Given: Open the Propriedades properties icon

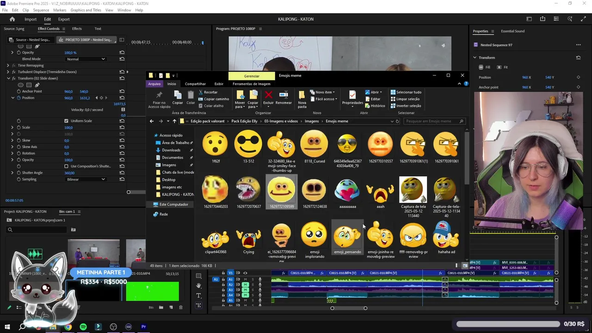Looking at the screenshot, I should tap(352, 95).
